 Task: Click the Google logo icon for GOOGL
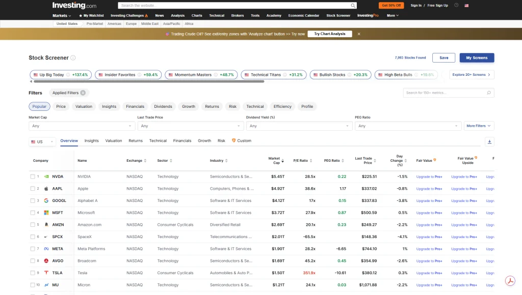pos(46,201)
